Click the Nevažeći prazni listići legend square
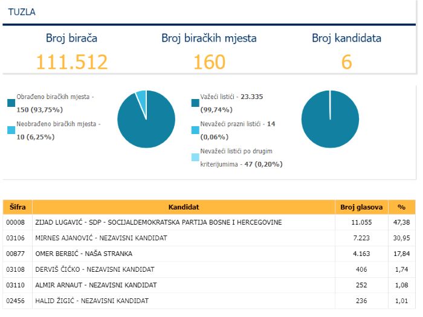423x317 pixels. [x=195, y=130]
